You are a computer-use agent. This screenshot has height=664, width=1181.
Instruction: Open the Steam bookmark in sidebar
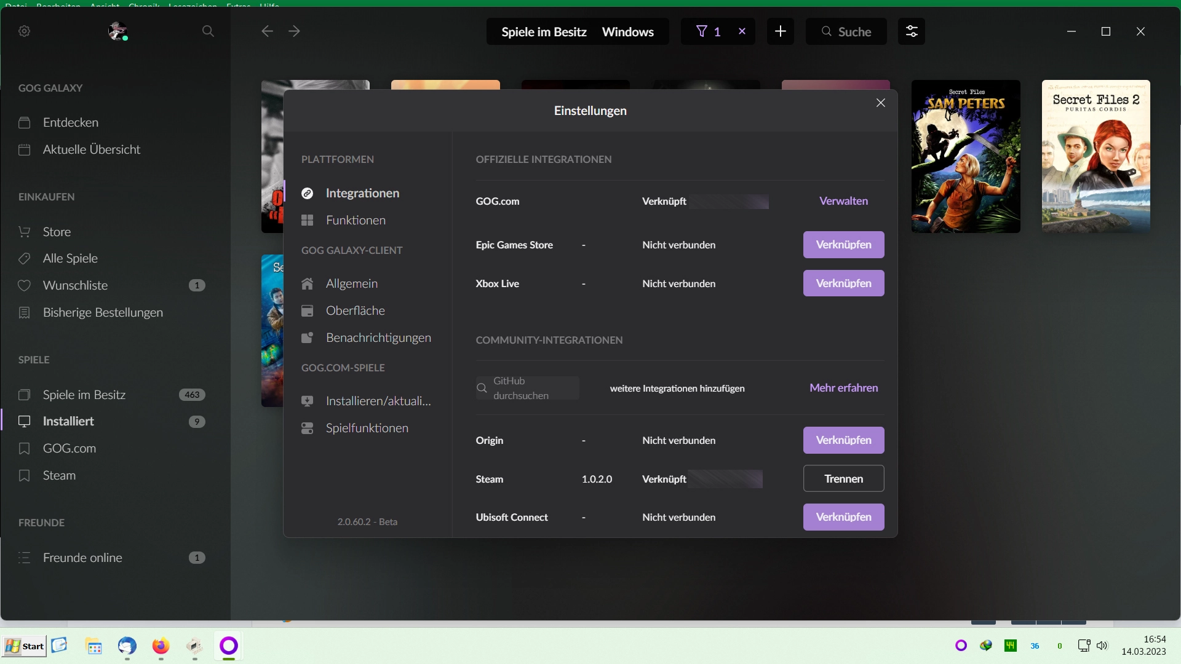click(x=59, y=475)
